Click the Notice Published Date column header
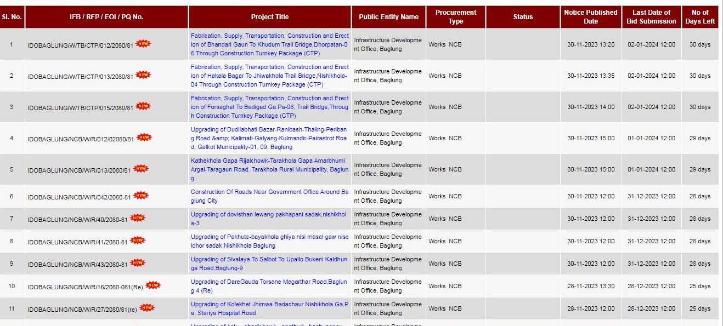 [x=590, y=17]
